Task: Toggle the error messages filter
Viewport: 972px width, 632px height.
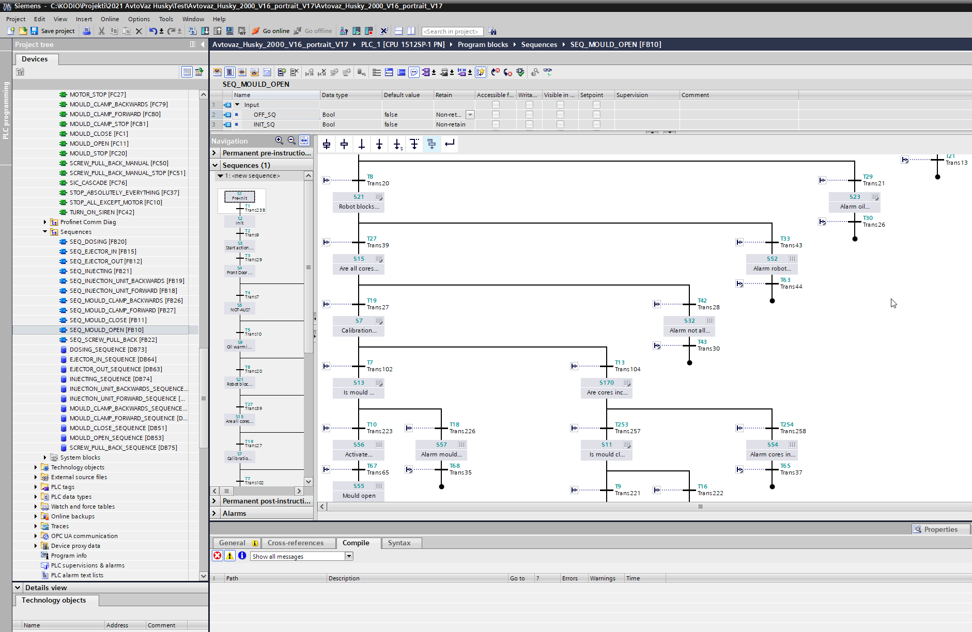Action: tap(218, 556)
